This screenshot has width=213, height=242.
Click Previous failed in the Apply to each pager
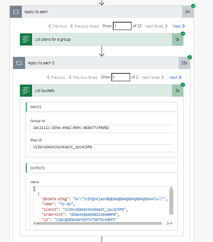84,26
